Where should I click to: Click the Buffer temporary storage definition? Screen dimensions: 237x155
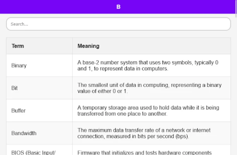[148, 110]
